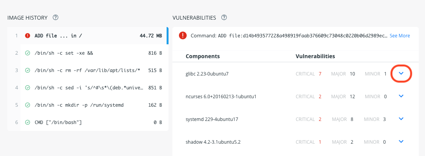
Task: Click the Components column header
Action: pyautogui.click(x=202, y=56)
